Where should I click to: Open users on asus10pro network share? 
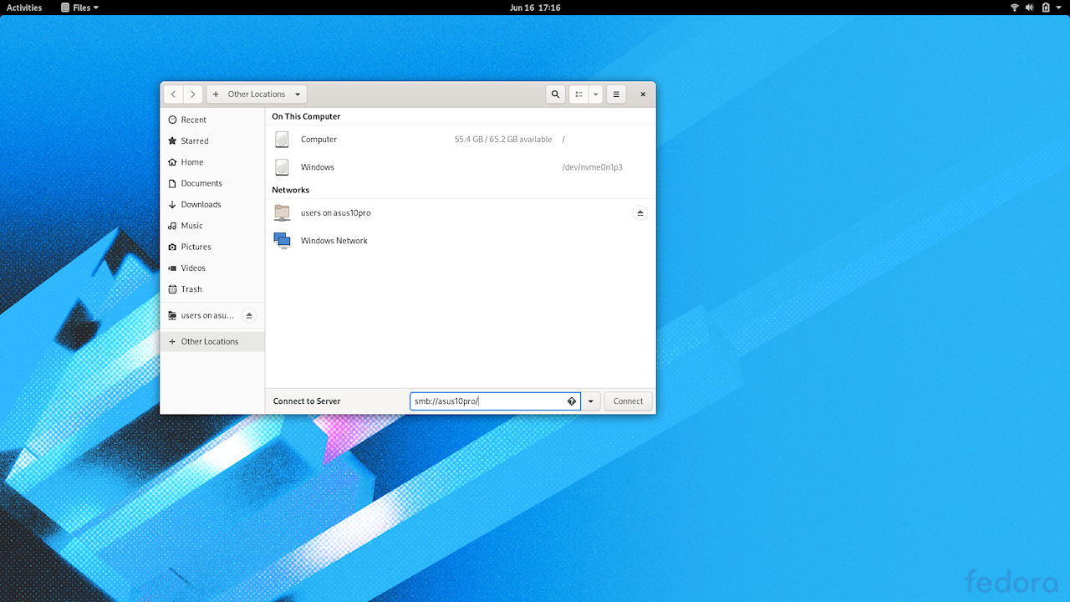[461, 213]
